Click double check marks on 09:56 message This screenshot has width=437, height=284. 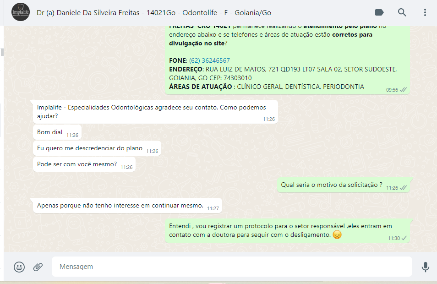point(403,90)
